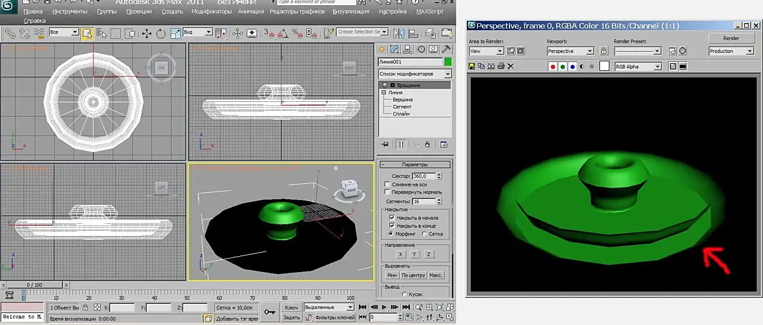The width and height of the screenshot is (763, 325).
Task: Click the Select Object arrow tool
Action: (87, 33)
